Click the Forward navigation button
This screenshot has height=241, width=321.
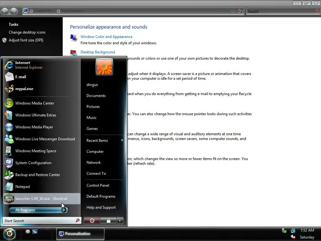click(14, 11)
